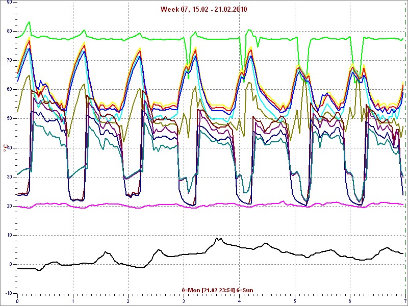408x306 pixels.
Task: Click the 40 tick label on temperature axis
Action: click(8, 148)
